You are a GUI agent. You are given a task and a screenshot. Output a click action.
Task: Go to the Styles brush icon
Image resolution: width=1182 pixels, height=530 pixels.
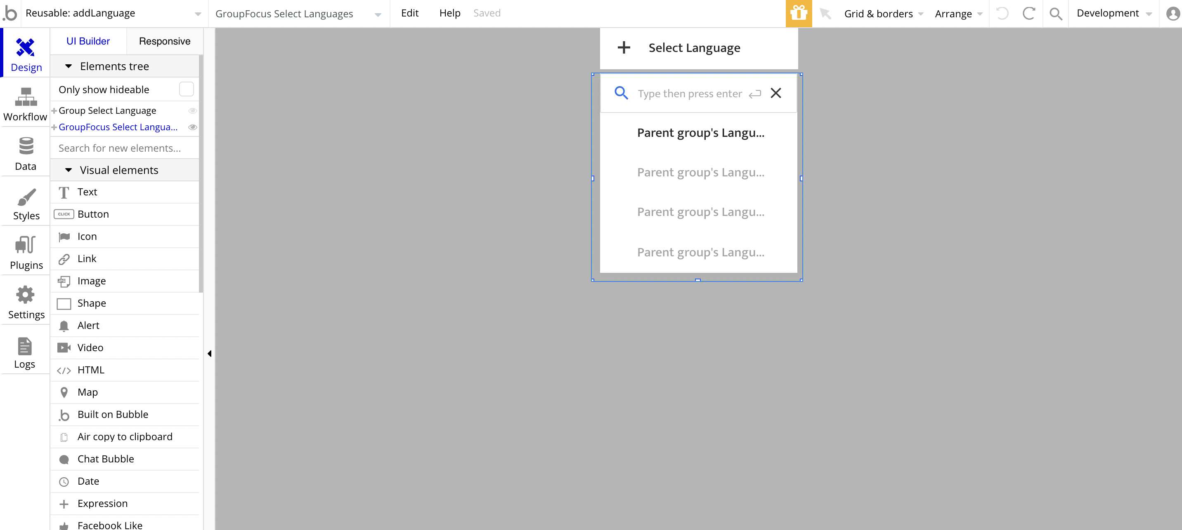coord(26,197)
